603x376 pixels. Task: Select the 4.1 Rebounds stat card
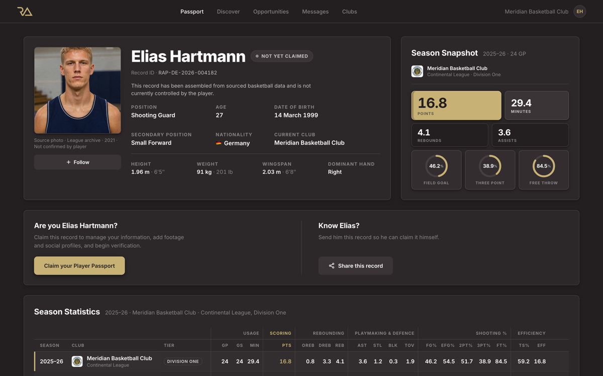point(450,135)
